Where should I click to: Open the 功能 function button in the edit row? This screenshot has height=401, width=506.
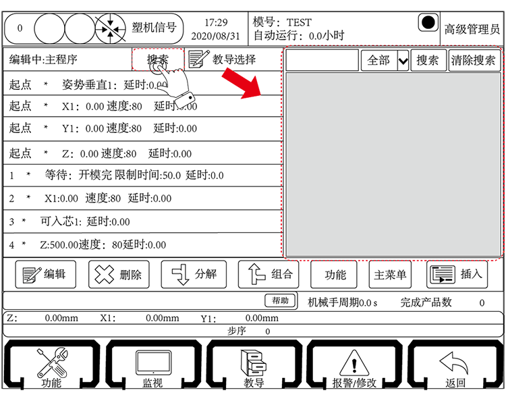click(335, 274)
